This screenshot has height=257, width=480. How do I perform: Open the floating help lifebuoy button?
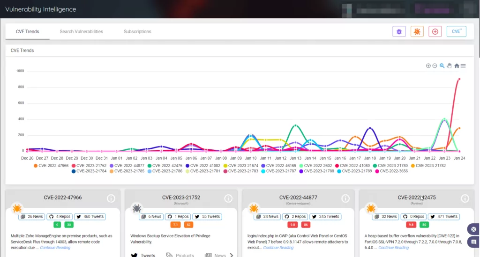click(x=473, y=229)
